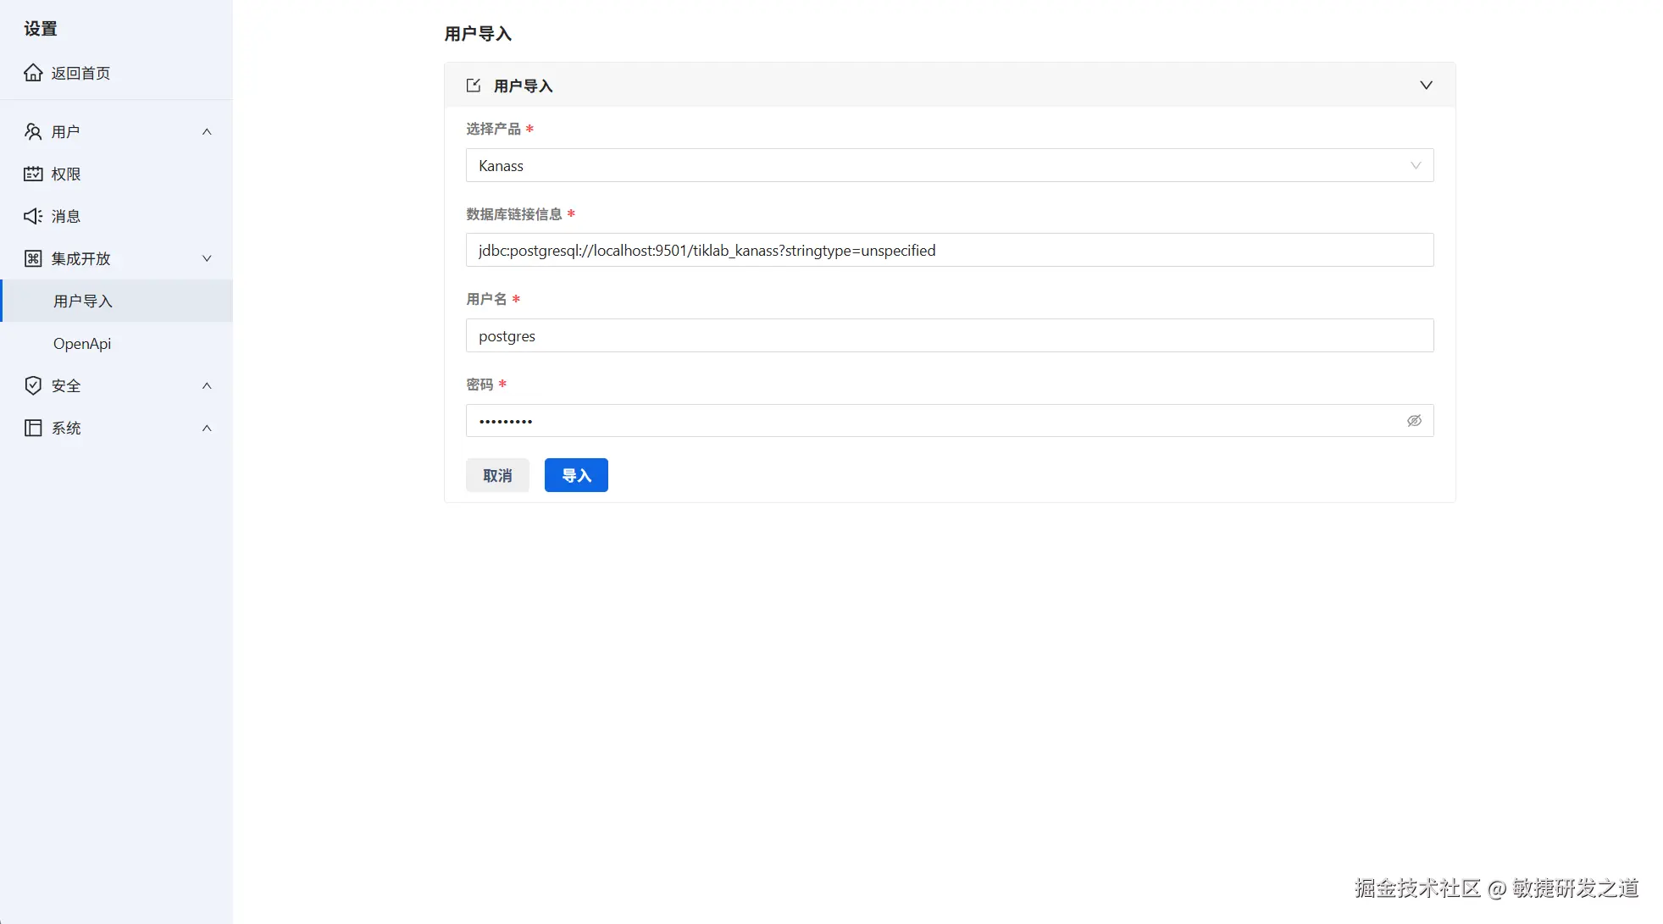Image resolution: width=1663 pixels, height=924 pixels.
Task: Click the 用户名 postgres input field
Action: click(949, 336)
